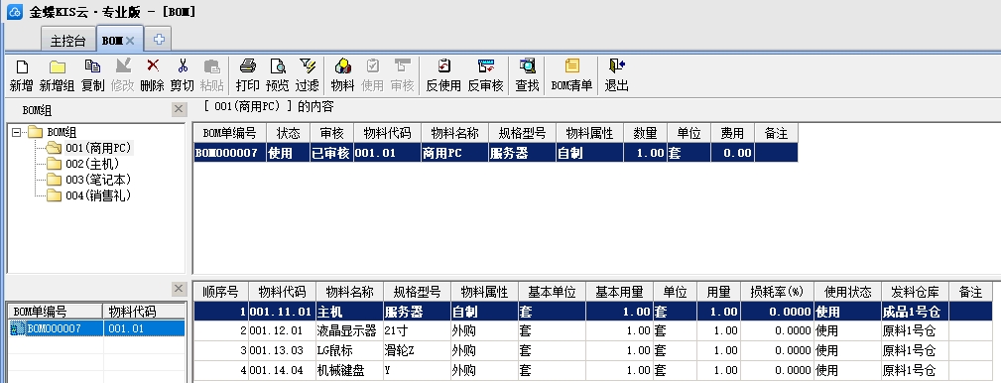Collapse the BOM组 root tree node
This screenshot has width=1001, height=383.
(x=16, y=133)
